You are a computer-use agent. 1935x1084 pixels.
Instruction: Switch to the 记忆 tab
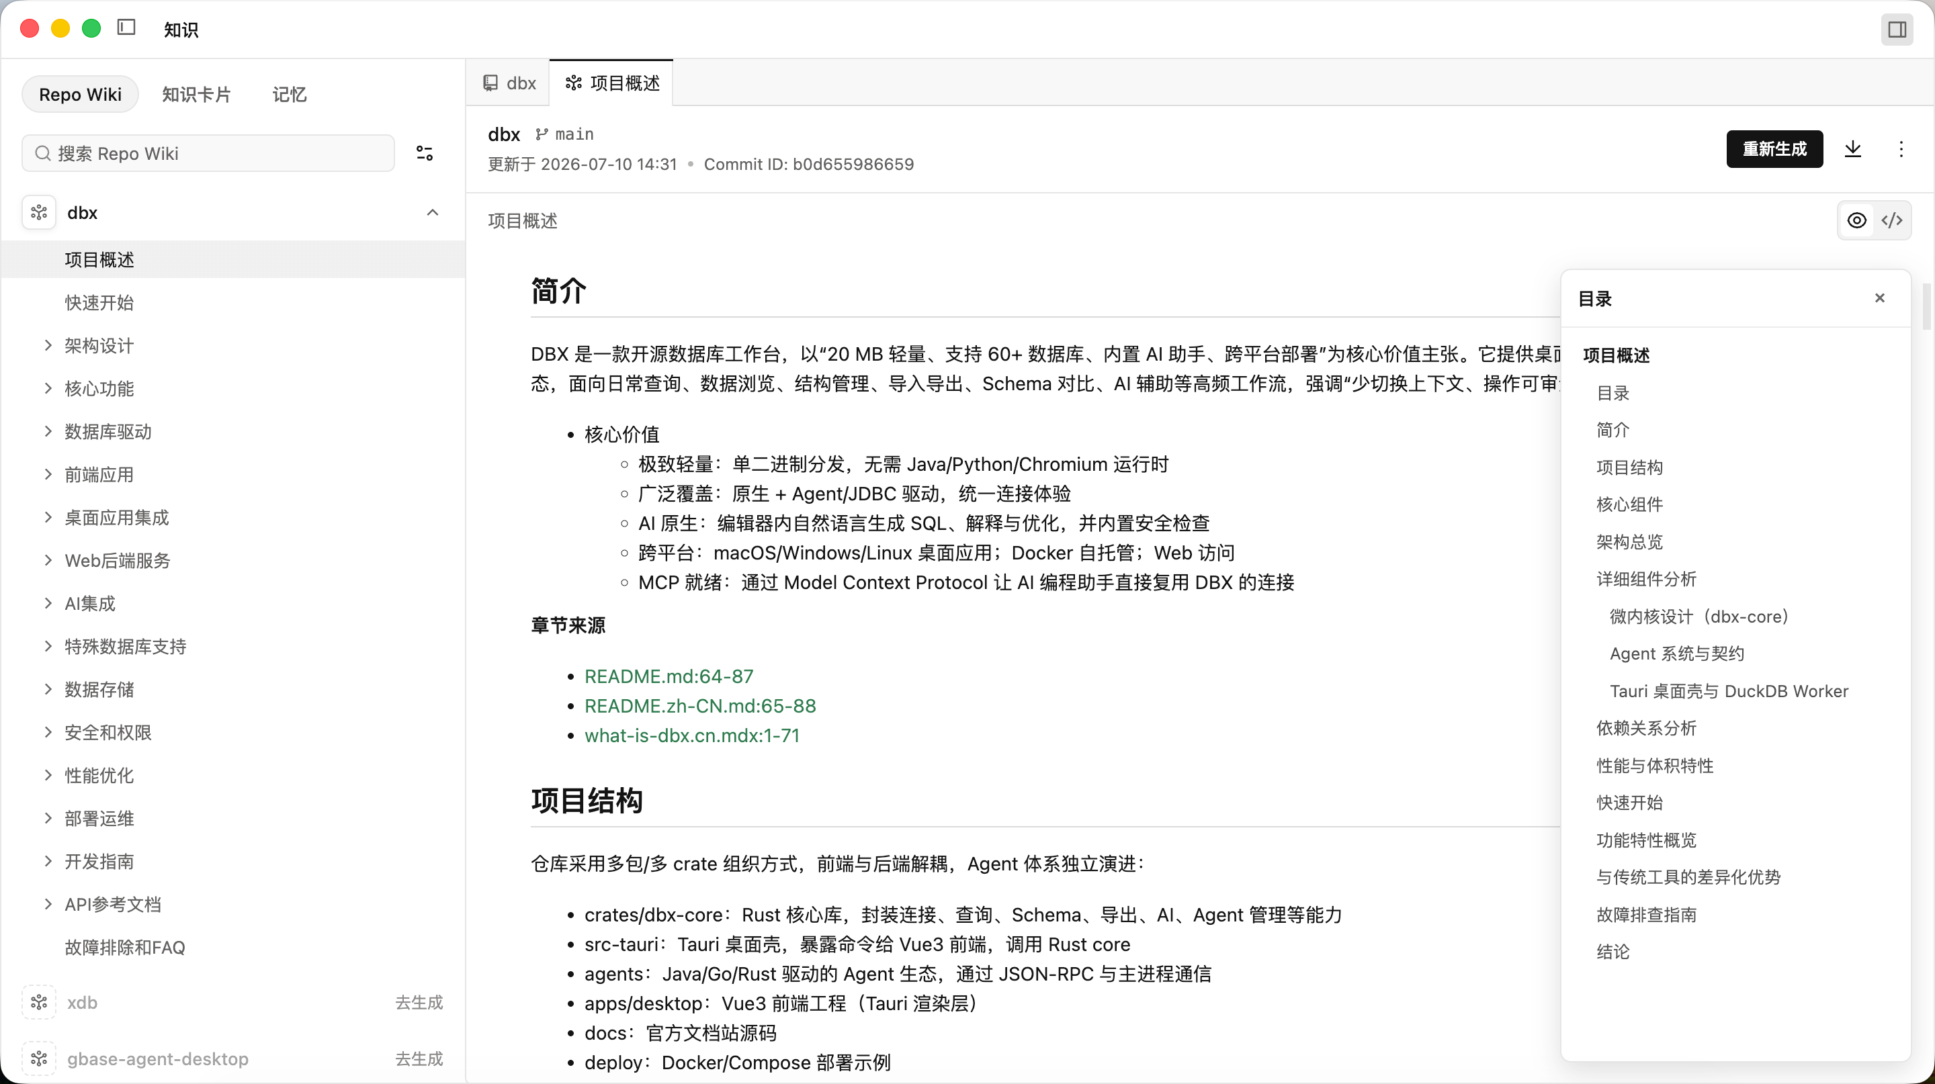point(289,95)
